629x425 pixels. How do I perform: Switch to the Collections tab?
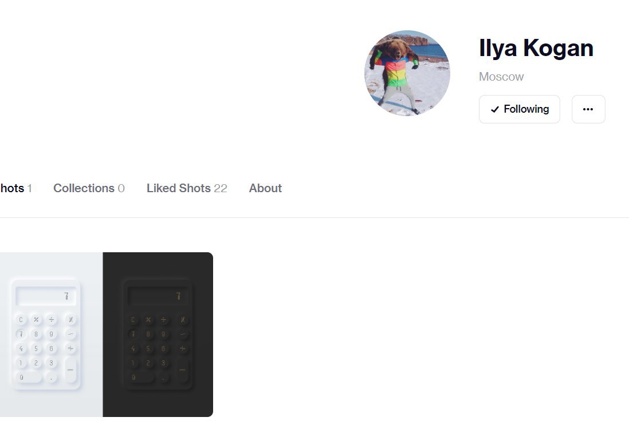pyautogui.click(x=89, y=188)
